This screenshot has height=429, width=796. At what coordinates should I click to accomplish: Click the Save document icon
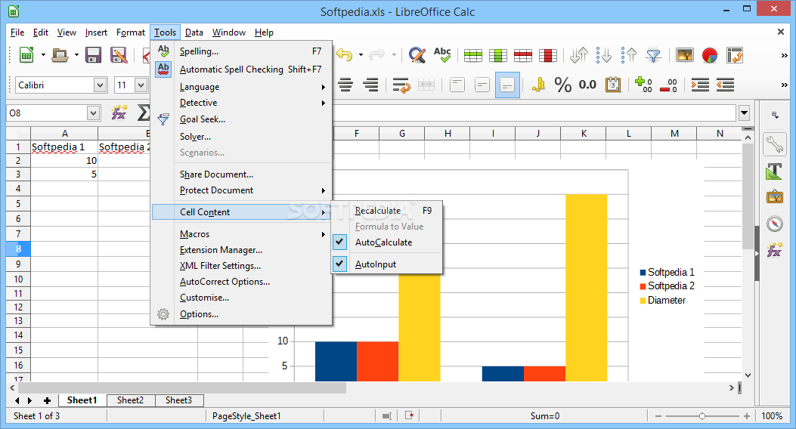point(94,55)
